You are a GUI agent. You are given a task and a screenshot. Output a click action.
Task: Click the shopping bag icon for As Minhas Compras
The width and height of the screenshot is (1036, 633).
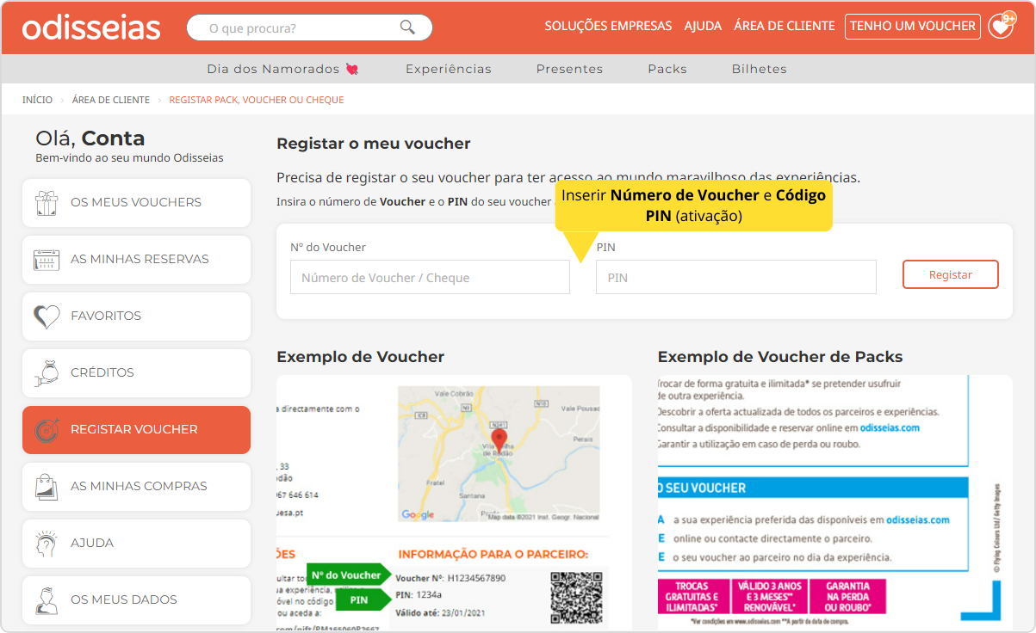46,486
